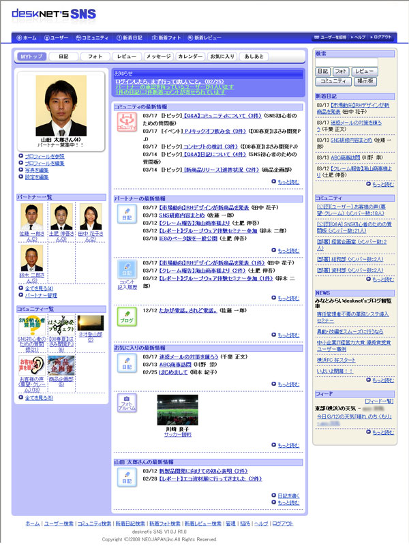Screen dimensions: 409x546
Task: Click the フォト search button
Action: 341,72
